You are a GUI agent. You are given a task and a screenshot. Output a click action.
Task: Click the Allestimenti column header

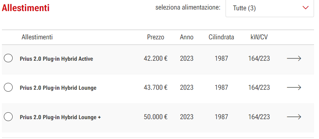coord(37,37)
